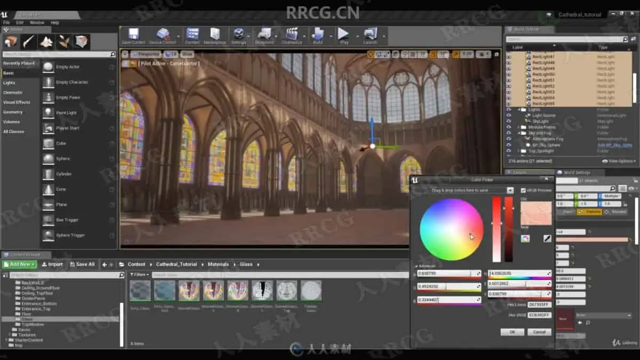Click the eyedropper in Color Picker
The width and height of the screenshot is (640, 360).
(547, 238)
